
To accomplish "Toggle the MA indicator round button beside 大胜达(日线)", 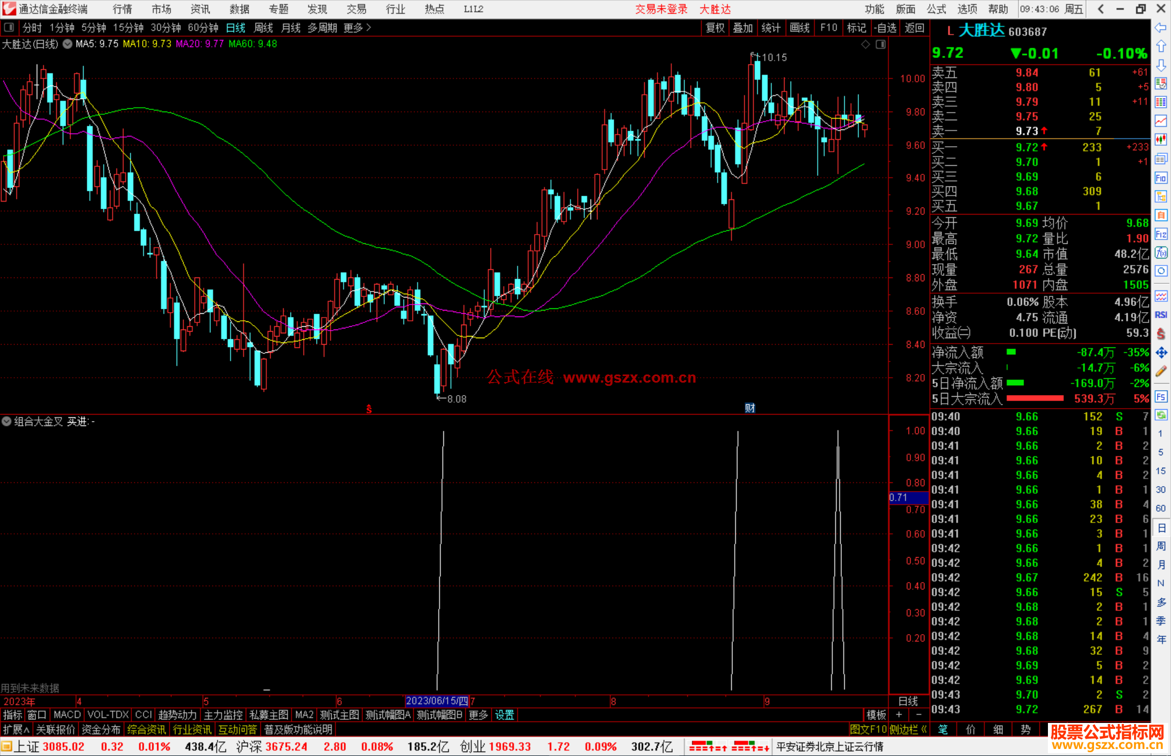I will tap(67, 44).
